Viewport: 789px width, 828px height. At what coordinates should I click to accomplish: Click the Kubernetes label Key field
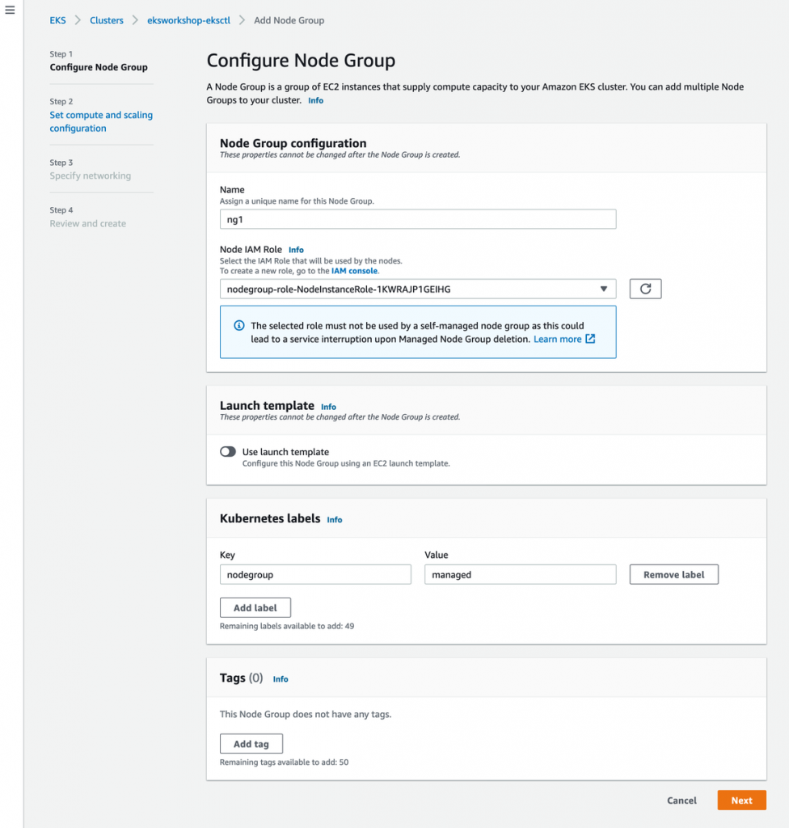point(315,575)
